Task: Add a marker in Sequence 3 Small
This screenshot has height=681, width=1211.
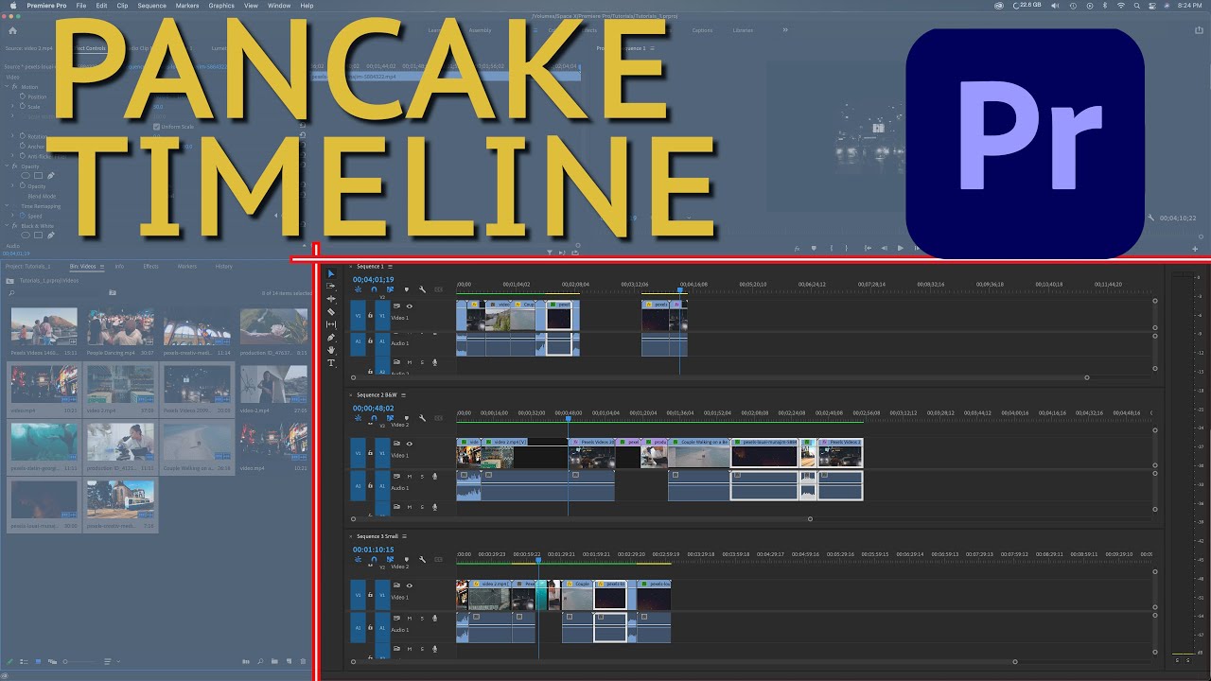Action: [x=406, y=559]
